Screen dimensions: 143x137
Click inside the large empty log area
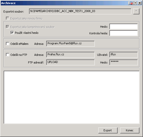point(72,97)
